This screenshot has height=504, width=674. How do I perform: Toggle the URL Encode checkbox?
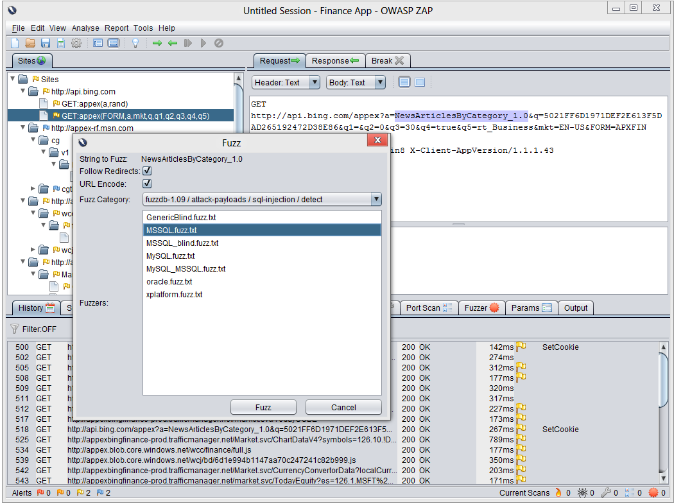pos(147,184)
